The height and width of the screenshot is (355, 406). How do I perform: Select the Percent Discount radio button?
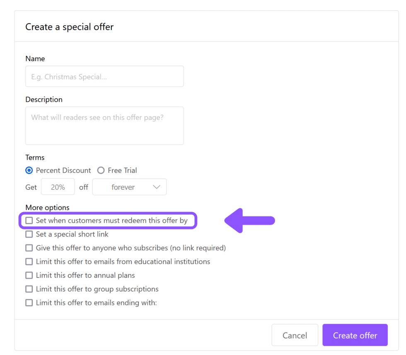[x=29, y=170]
